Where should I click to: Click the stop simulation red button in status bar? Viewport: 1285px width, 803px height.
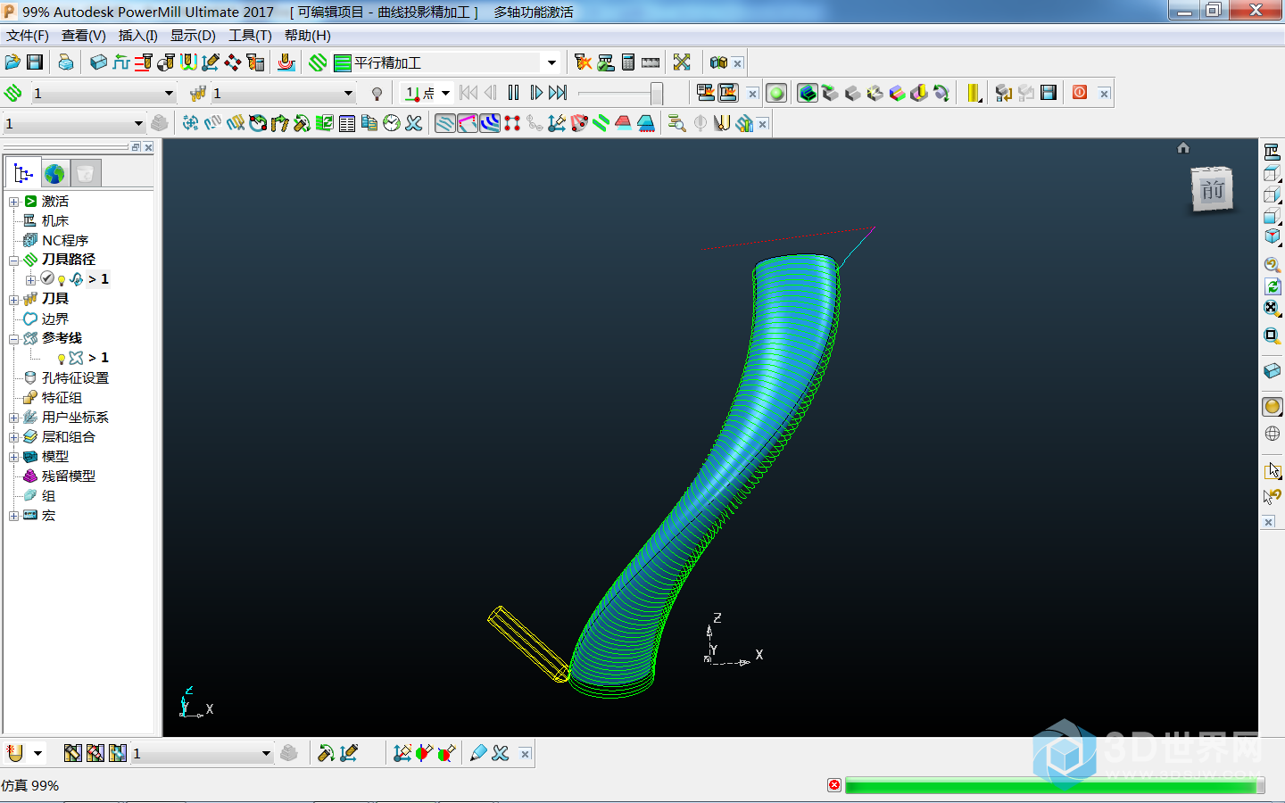pyautogui.click(x=834, y=785)
